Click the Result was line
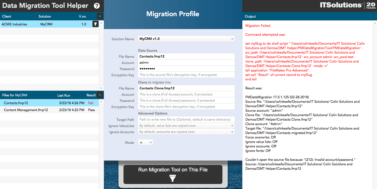Viewport: 377px width, 189px height. pyautogui.click(x=253, y=88)
